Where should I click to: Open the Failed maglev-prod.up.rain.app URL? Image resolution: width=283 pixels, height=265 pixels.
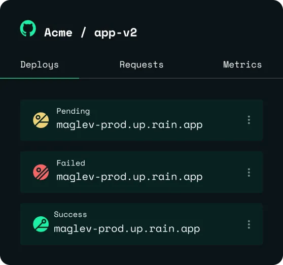click(129, 177)
